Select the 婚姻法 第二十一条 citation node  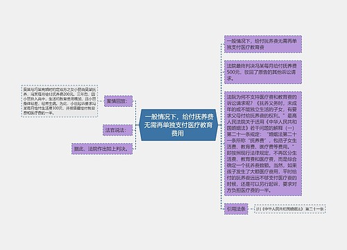[290, 209]
